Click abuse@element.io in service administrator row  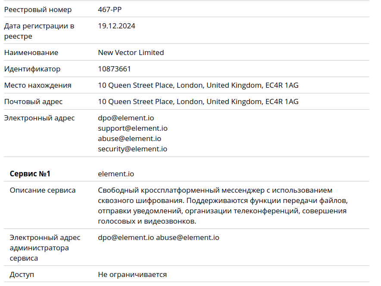(x=187, y=237)
